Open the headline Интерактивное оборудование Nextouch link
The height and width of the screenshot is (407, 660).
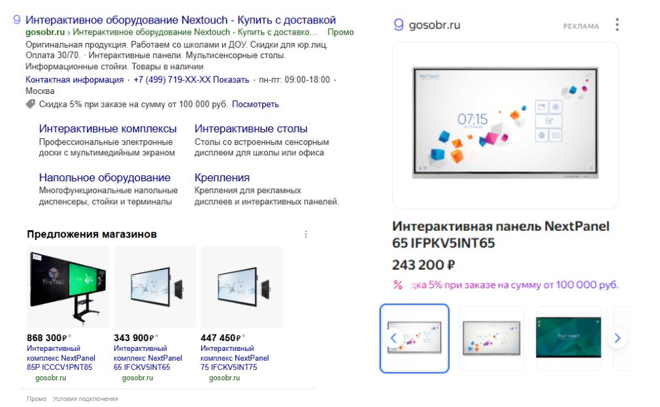180,20
